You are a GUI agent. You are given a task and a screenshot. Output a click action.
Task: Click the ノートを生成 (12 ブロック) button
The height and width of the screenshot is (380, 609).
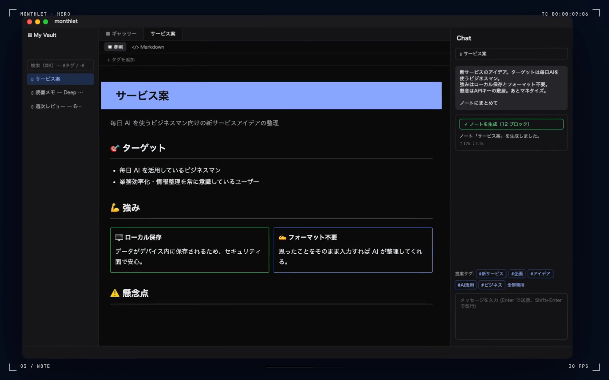coord(511,124)
